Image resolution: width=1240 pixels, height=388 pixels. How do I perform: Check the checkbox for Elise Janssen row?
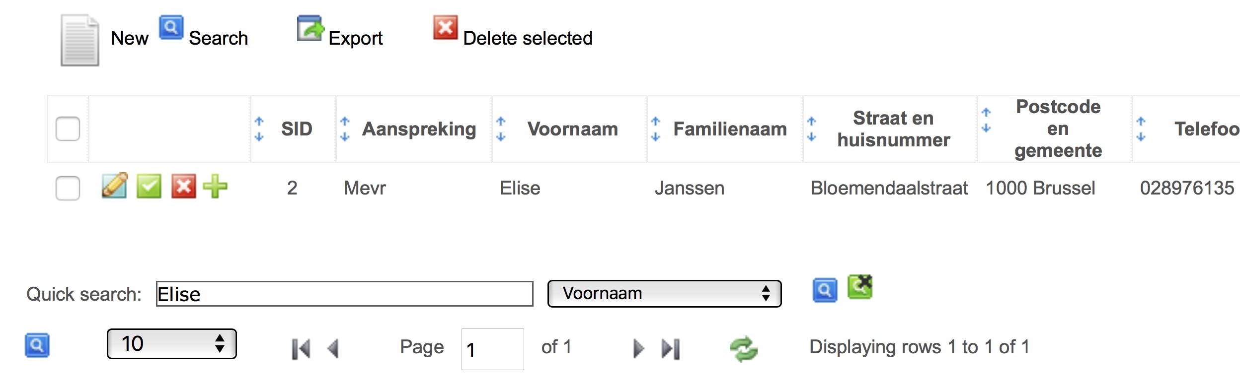(x=68, y=188)
